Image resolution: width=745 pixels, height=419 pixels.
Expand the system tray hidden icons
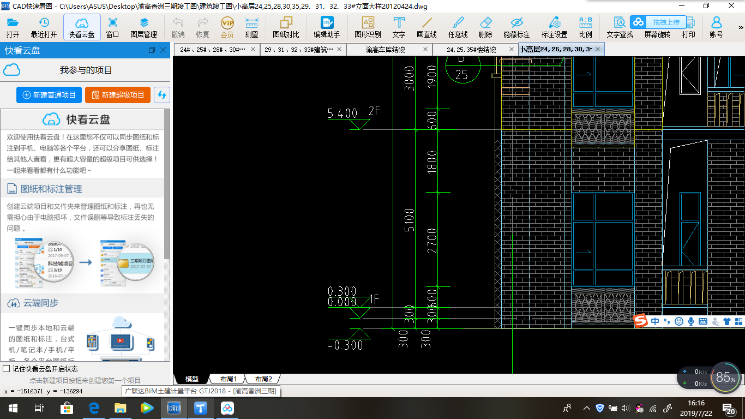(587, 408)
